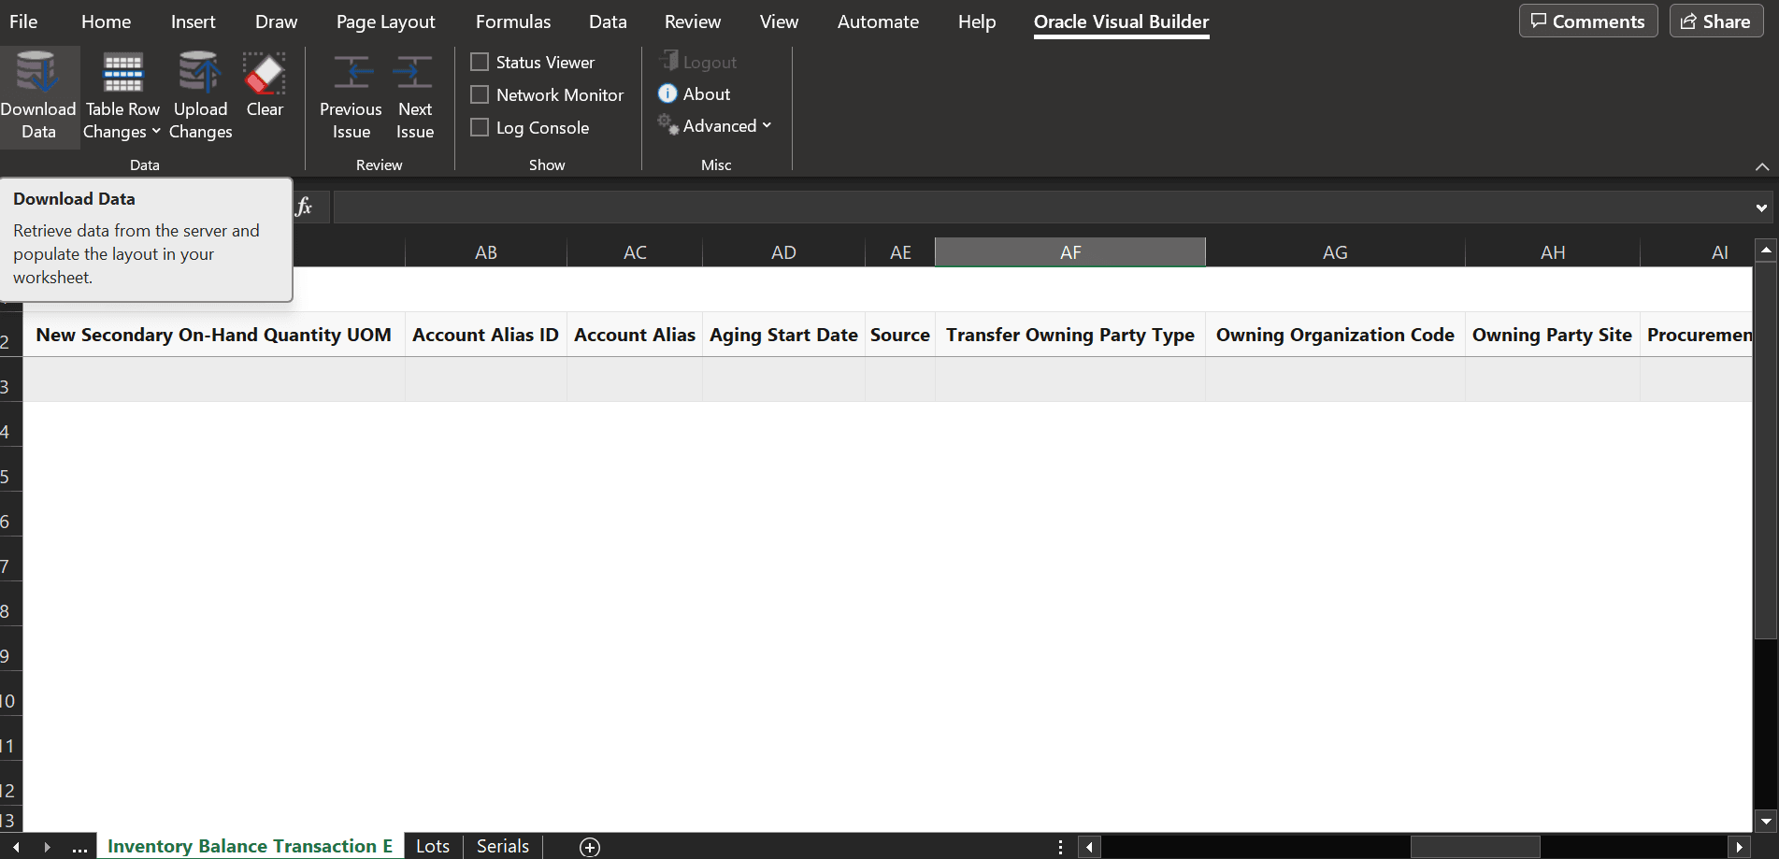1779x859 pixels.
Task: Select column AB header
Action: click(486, 252)
